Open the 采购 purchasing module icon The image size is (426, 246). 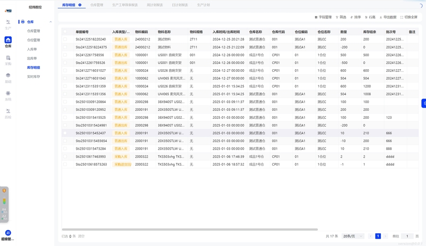(8, 60)
